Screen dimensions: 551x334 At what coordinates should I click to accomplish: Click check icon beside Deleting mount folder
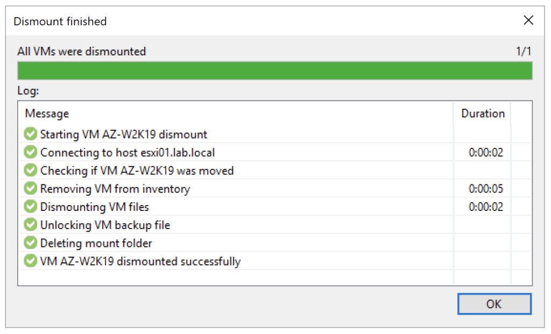[31, 243]
